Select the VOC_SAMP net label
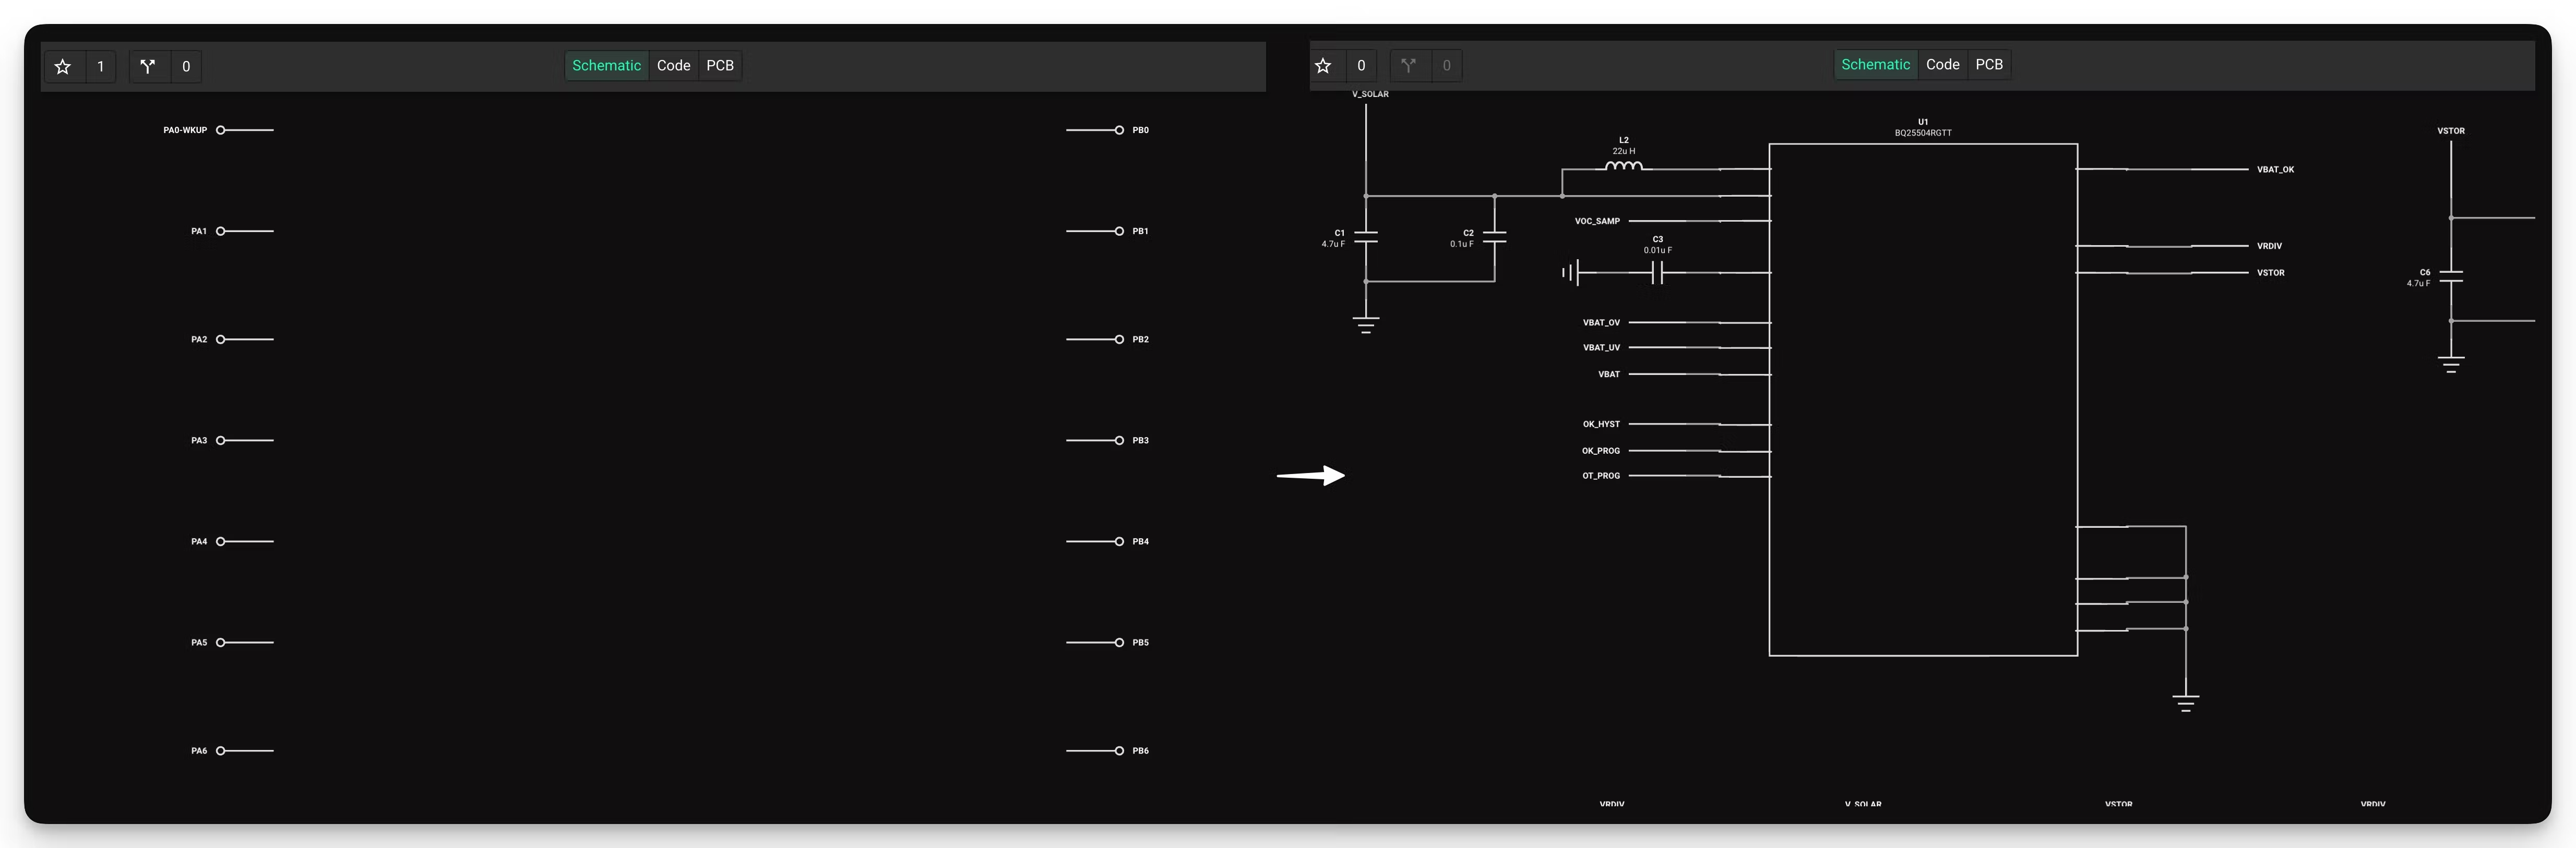The image size is (2576, 848). (x=1597, y=222)
